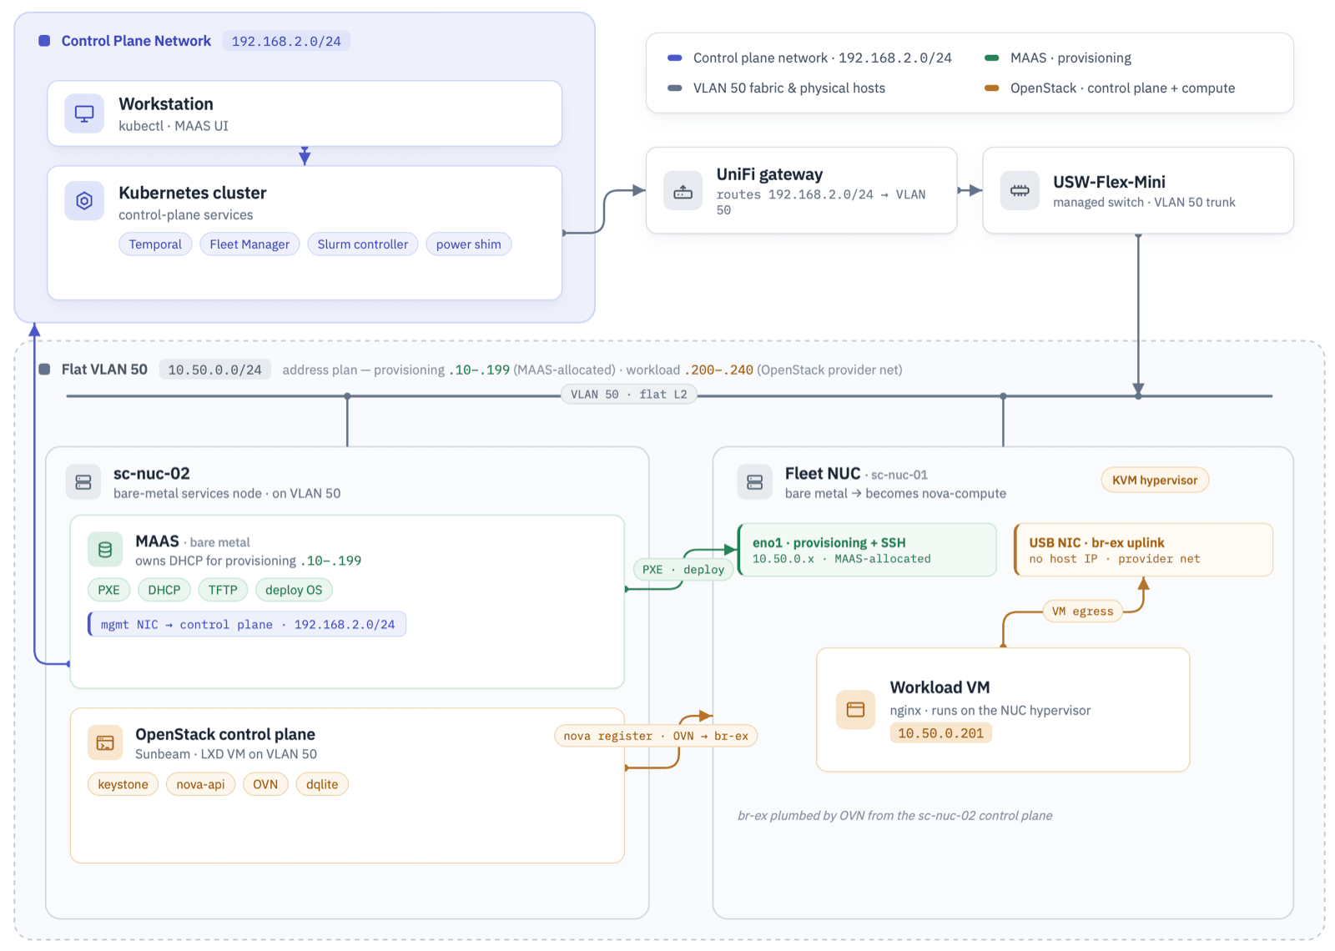Click the OpenStack control plane heading
1335x951 pixels.
[x=225, y=734]
